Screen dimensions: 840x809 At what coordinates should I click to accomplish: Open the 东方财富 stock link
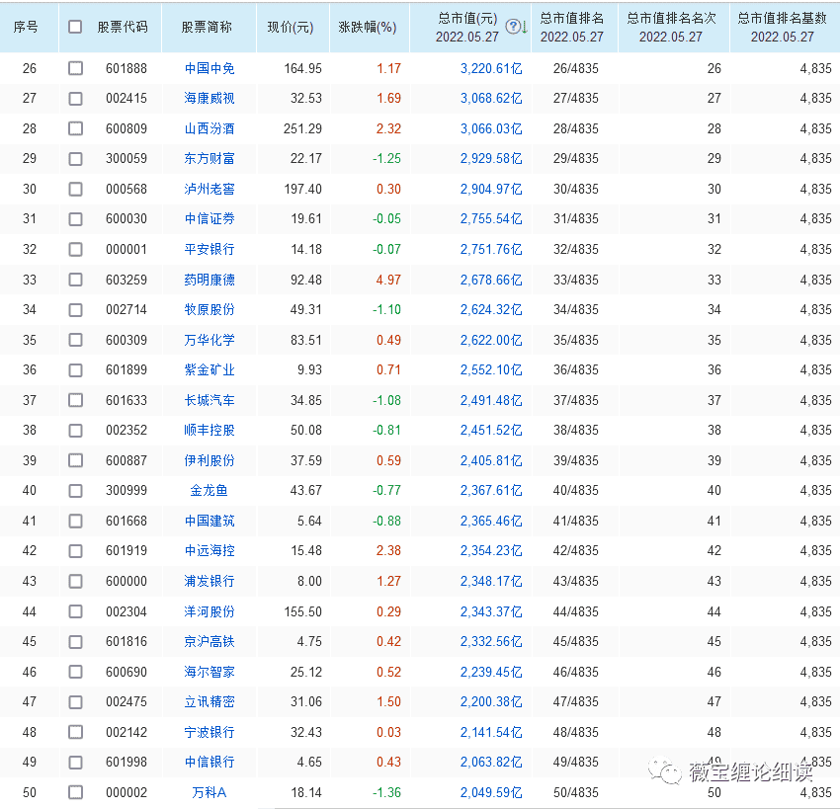pos(210,158)
